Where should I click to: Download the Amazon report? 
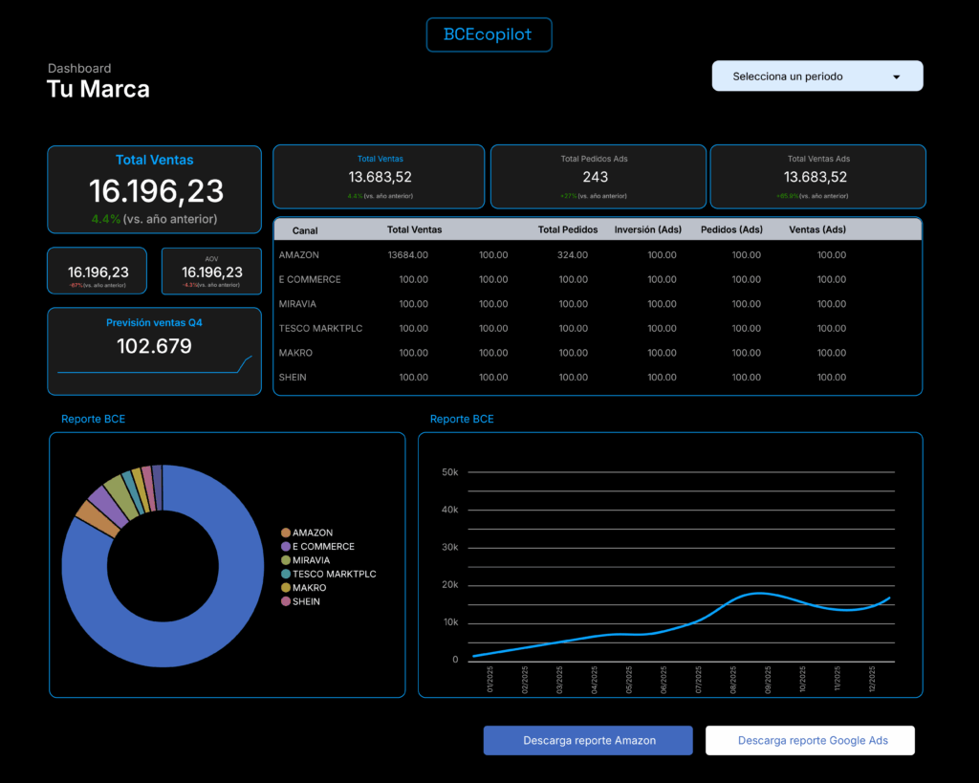coord(588,741)
